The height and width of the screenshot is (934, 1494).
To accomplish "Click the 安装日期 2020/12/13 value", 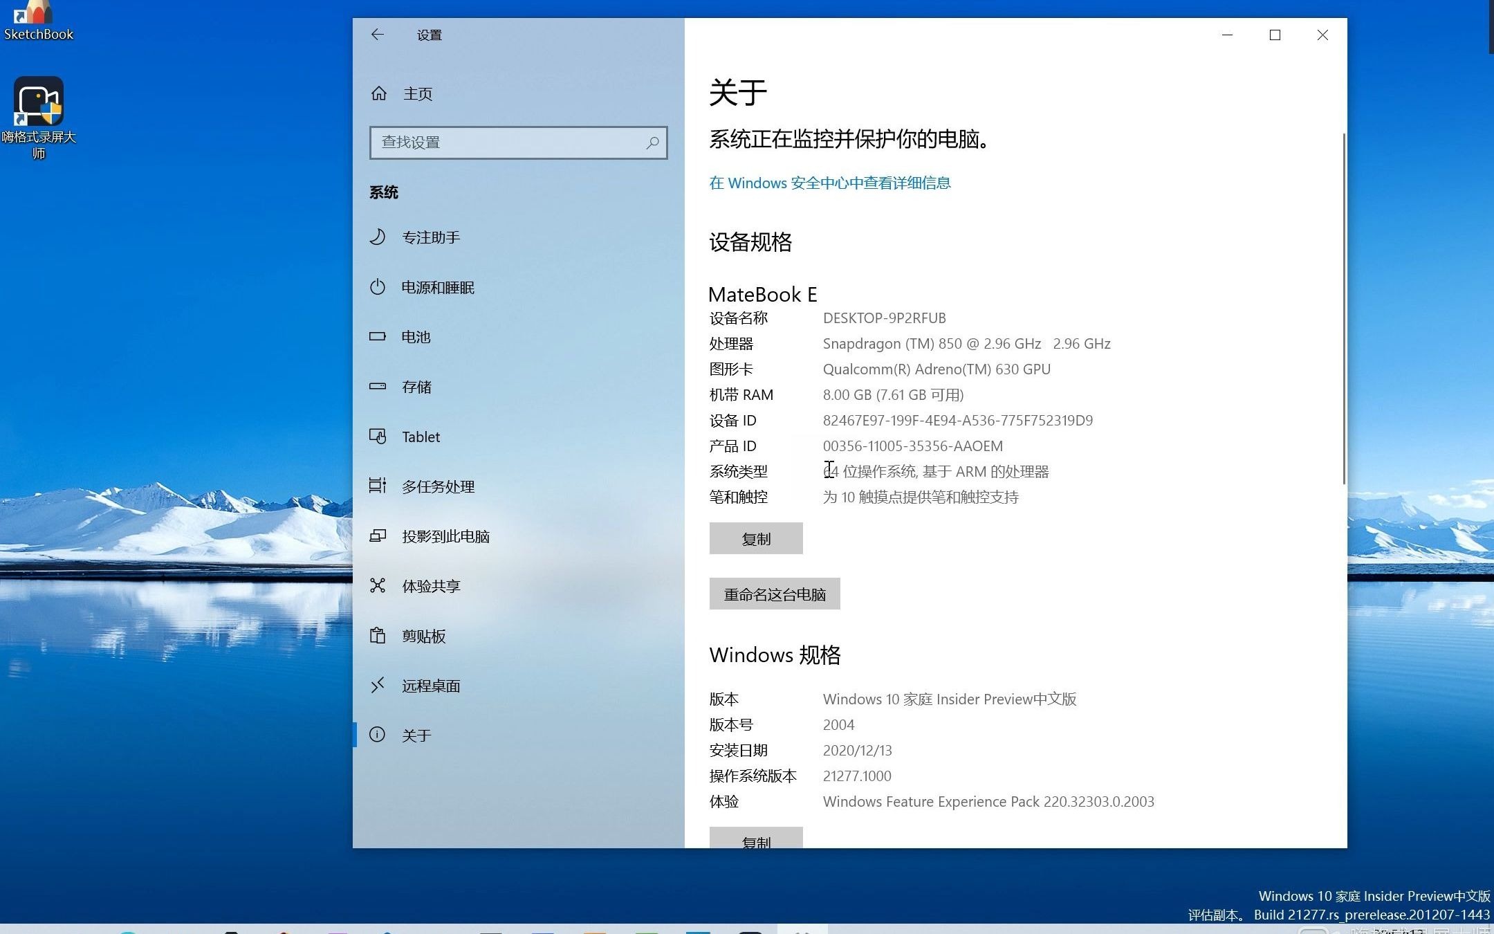I will [x=857, y=751].
